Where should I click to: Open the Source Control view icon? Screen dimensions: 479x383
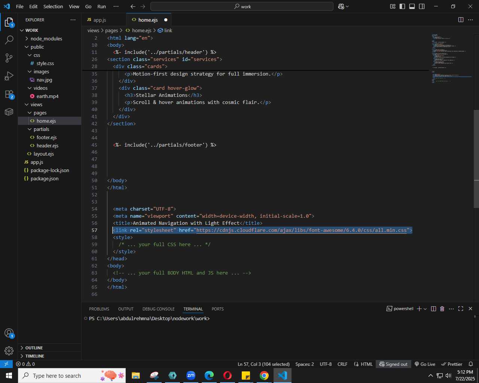(x=9, y=58)
